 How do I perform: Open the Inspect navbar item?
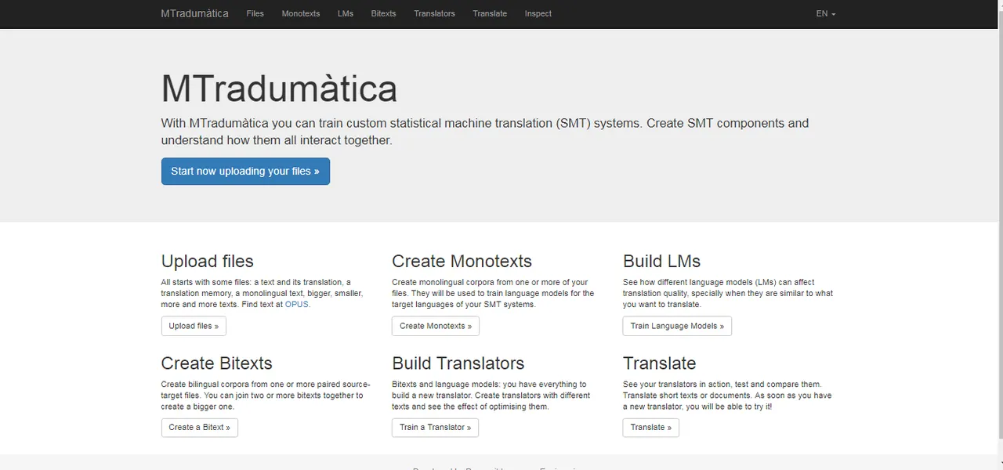538,13
